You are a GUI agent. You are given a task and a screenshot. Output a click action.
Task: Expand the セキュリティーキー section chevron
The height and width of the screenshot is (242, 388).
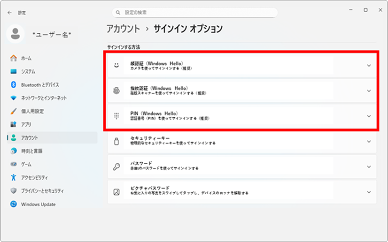tap(369, 141)
